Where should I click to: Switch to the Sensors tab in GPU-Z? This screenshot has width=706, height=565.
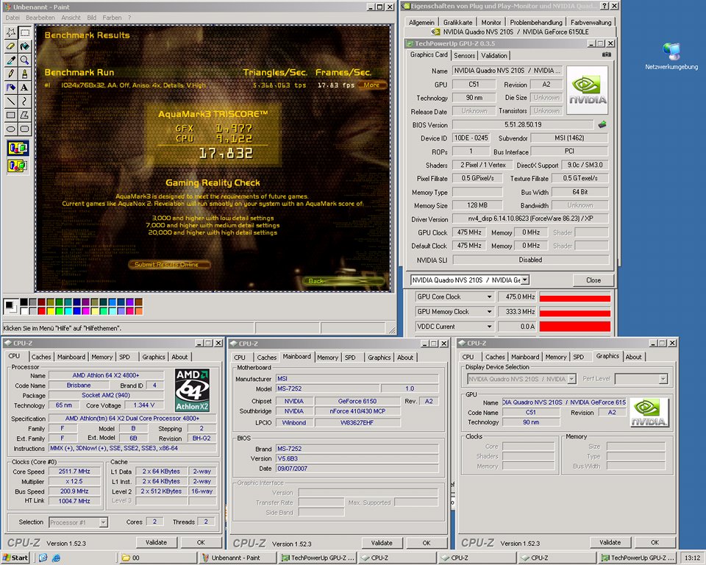click(x=464, y=55)
